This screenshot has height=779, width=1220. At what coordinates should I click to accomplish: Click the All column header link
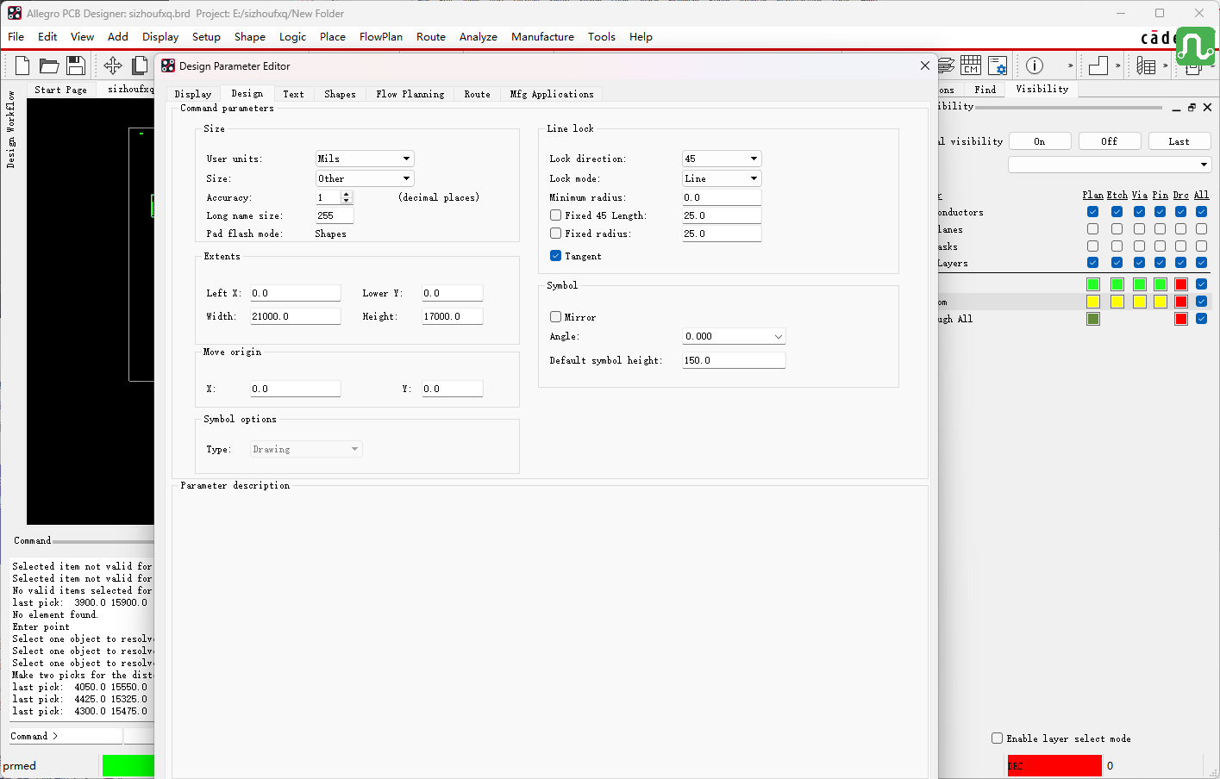1202,195
